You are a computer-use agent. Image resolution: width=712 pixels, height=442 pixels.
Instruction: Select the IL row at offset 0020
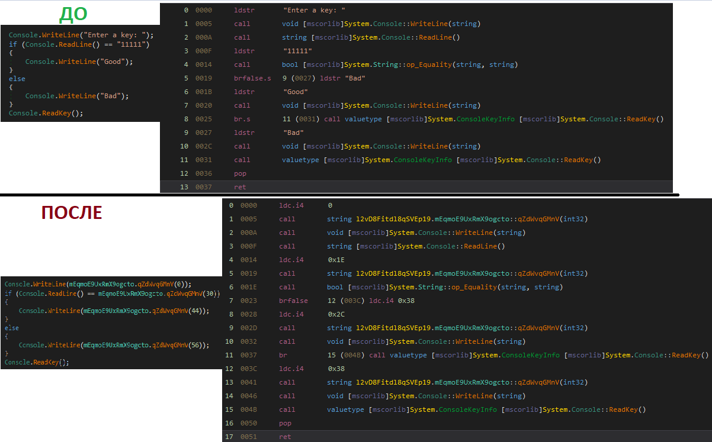click(416, 105)
